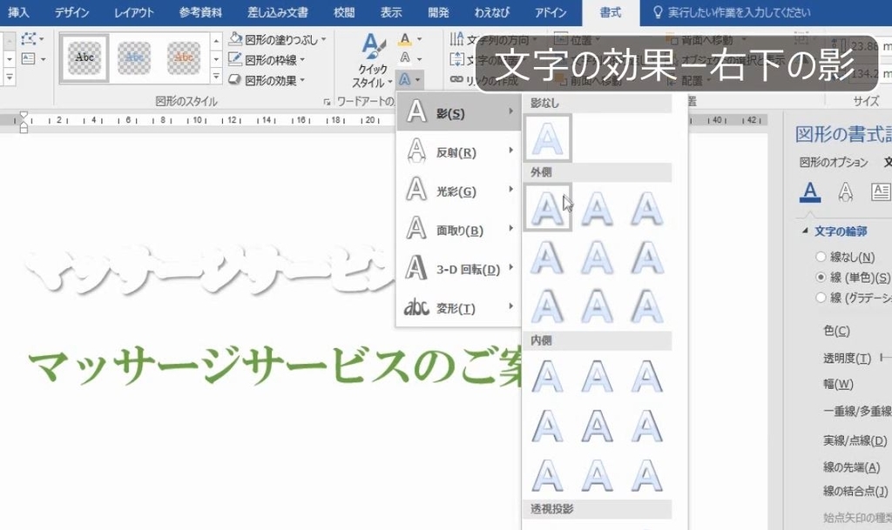
Task: Select the blue-text Abc shape style thumbnail
Action: point(133,58)
